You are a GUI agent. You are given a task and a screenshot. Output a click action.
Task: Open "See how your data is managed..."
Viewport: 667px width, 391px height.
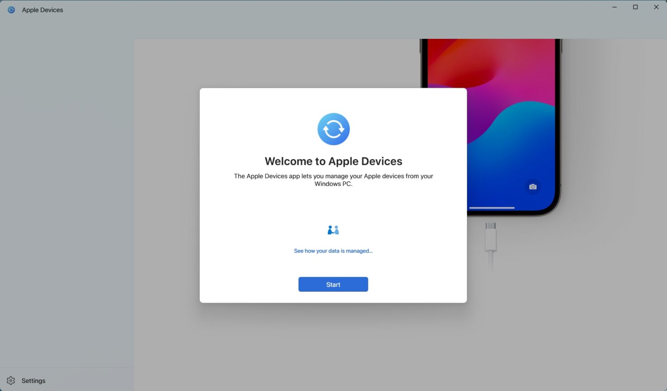click(333, 251)
